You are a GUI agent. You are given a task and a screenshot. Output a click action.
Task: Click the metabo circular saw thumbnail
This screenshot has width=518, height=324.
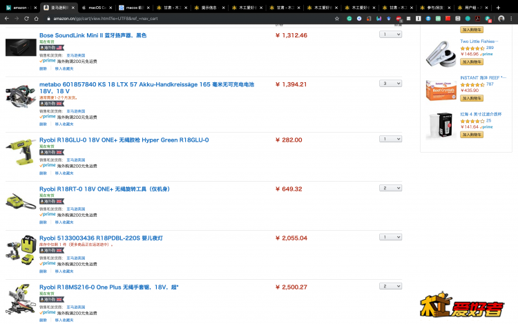point(21,96)
